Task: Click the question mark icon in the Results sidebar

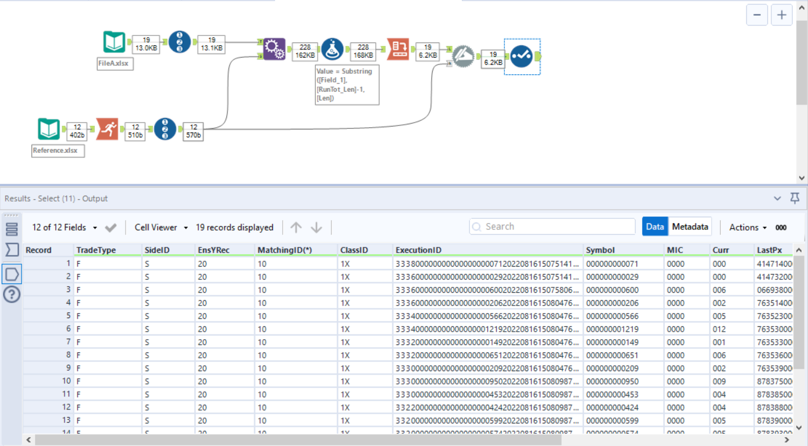Action: click(x=13, y=294)
